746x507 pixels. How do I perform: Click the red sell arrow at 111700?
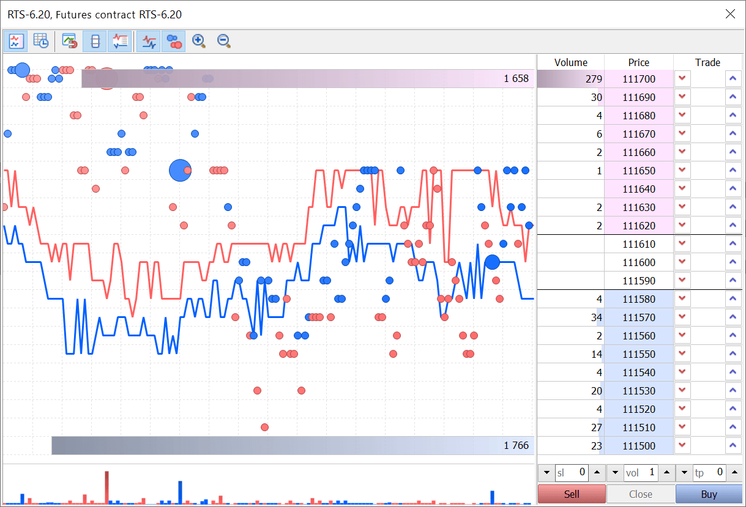[x=682, y=79]
